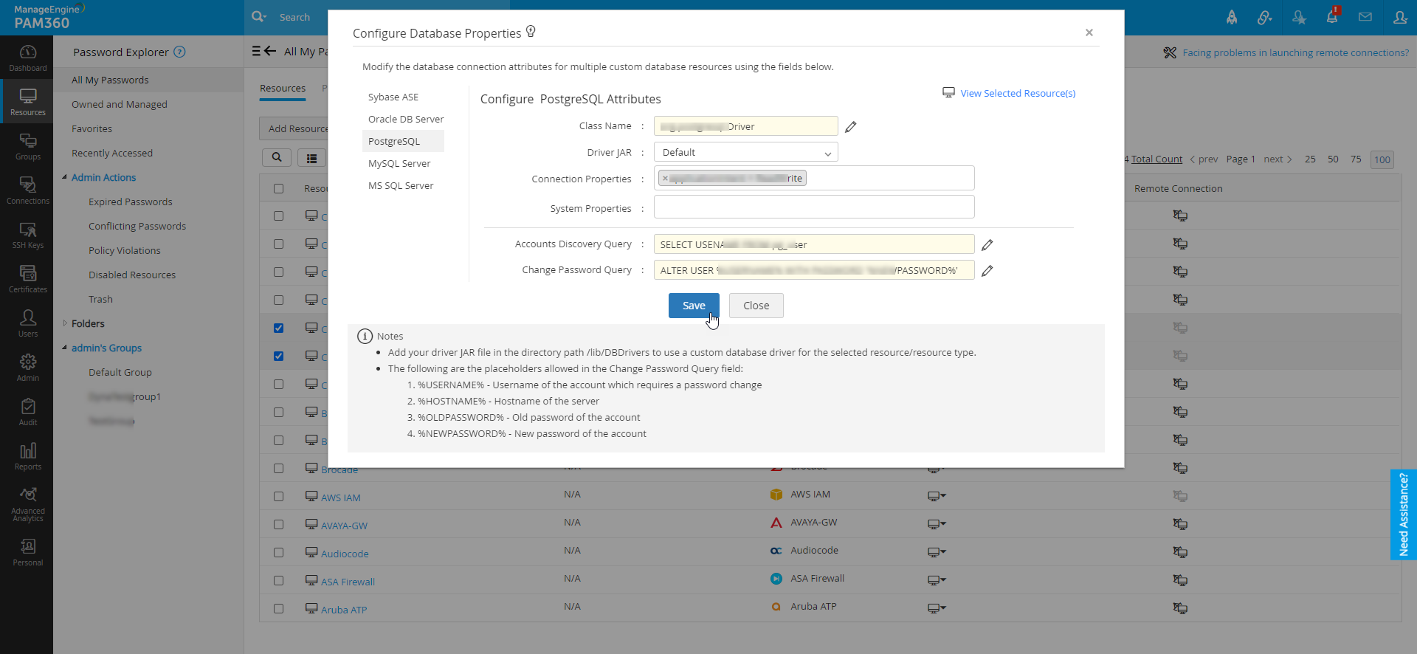Click the pencil icon beside Class Name
Image resolution: width=1417 pixels, height=654 pixels.
coord(850,127)
